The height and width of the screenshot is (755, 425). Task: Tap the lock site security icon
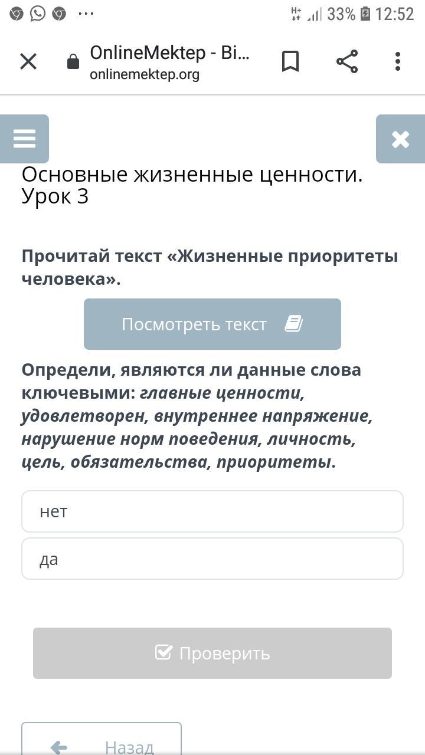tap(73, 61)
